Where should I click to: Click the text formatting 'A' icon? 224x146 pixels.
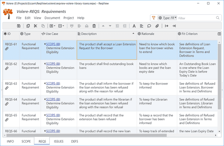(x=134, y=26)
